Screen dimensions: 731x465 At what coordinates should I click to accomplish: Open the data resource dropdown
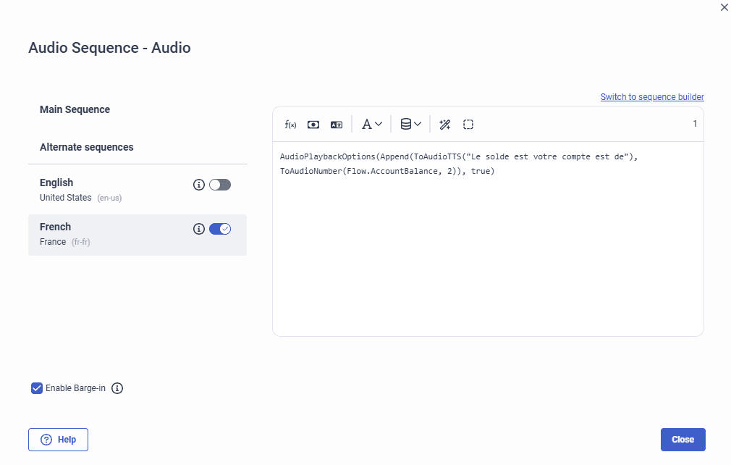[x=410, y=124]
